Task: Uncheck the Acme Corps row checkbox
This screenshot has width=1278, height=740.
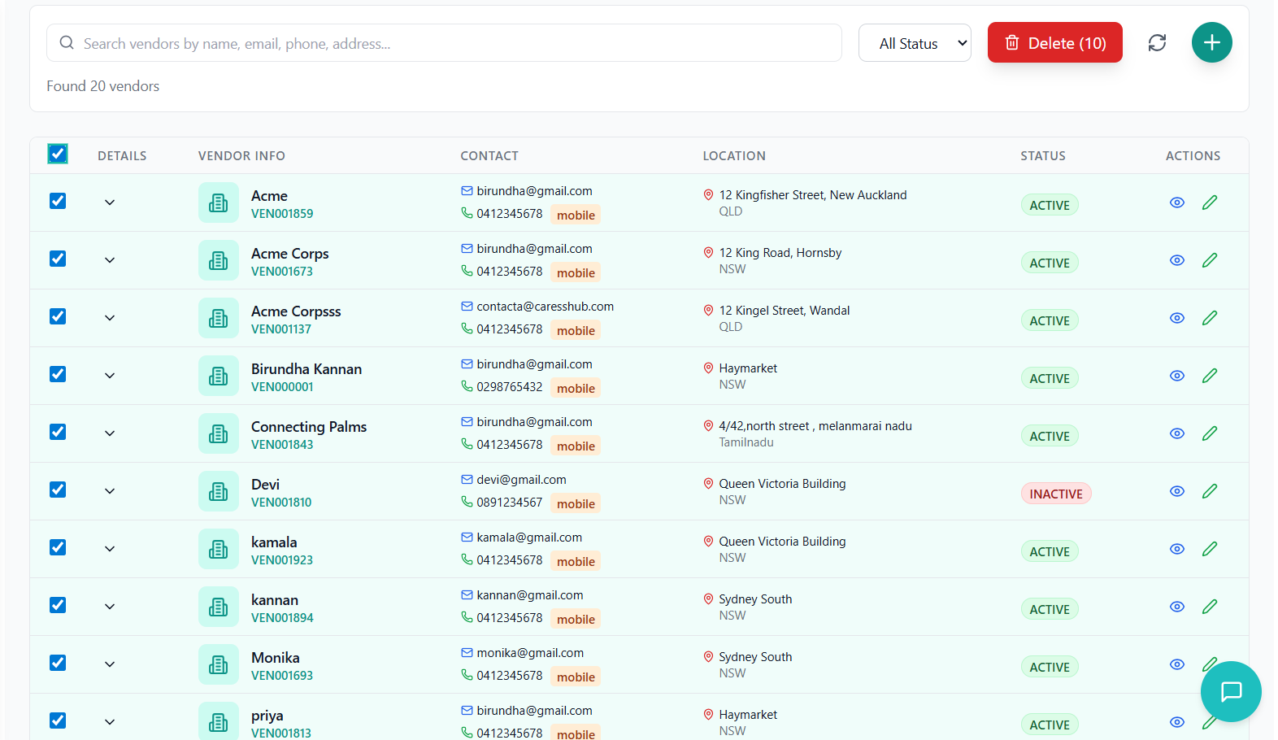Action: pyautogui.click(x=58, y=259)
